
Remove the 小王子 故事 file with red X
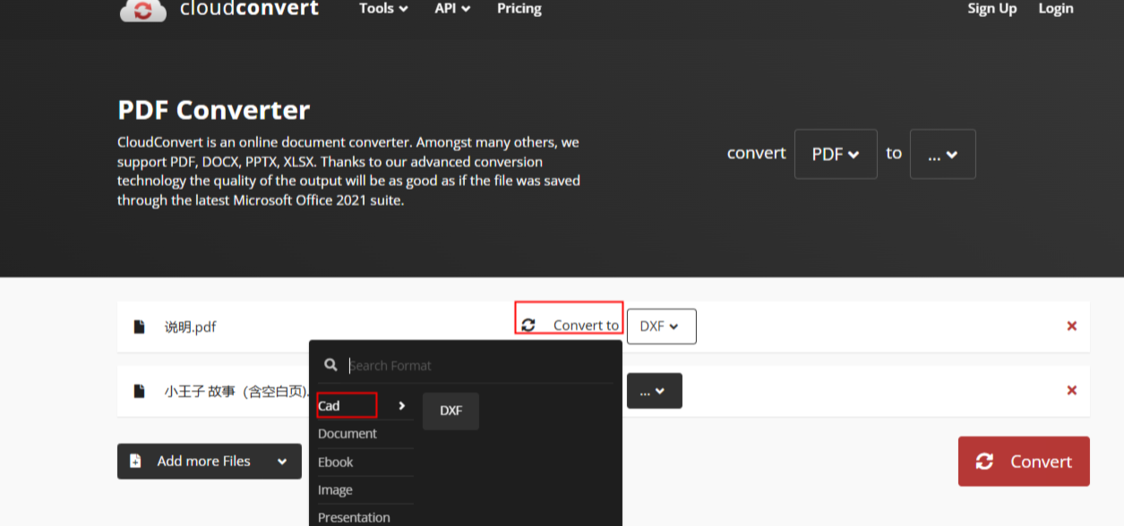tap(1071, 390)
